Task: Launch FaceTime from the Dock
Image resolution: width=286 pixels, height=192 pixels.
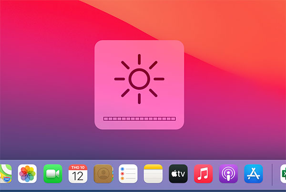Action: tap(53, 173)
